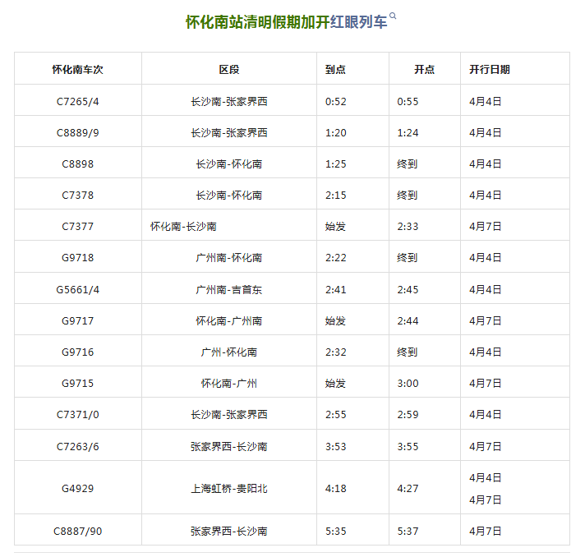This screenshot has height=557, width=585.
Task: Click the 上海虹桥-贵阳北 route cell
Action: point(229,488)
